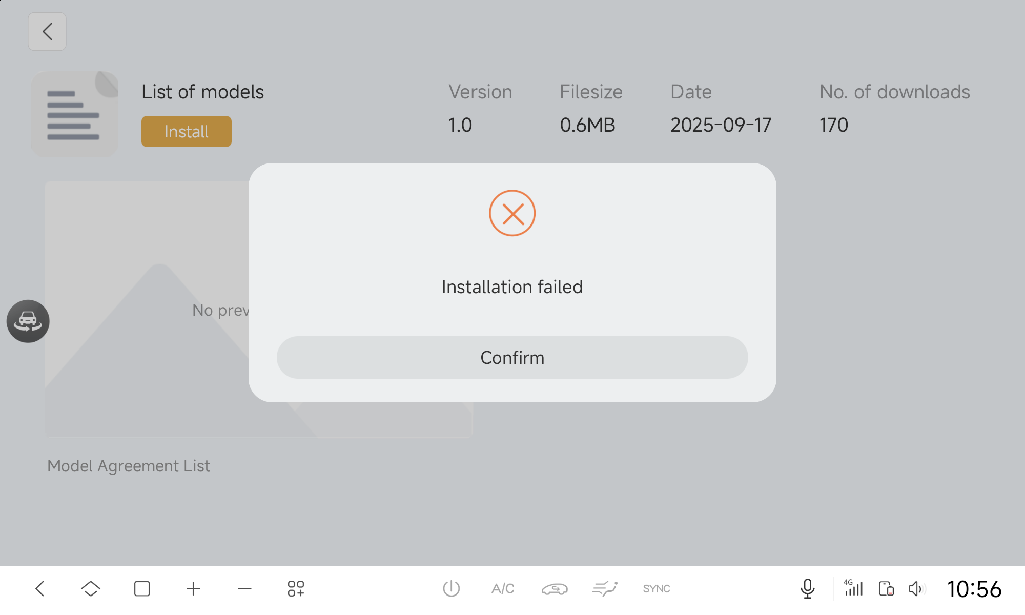This screenshot has width=1025, height=615.
Task: Toggle the climate power icon
Action: point(451,588)
